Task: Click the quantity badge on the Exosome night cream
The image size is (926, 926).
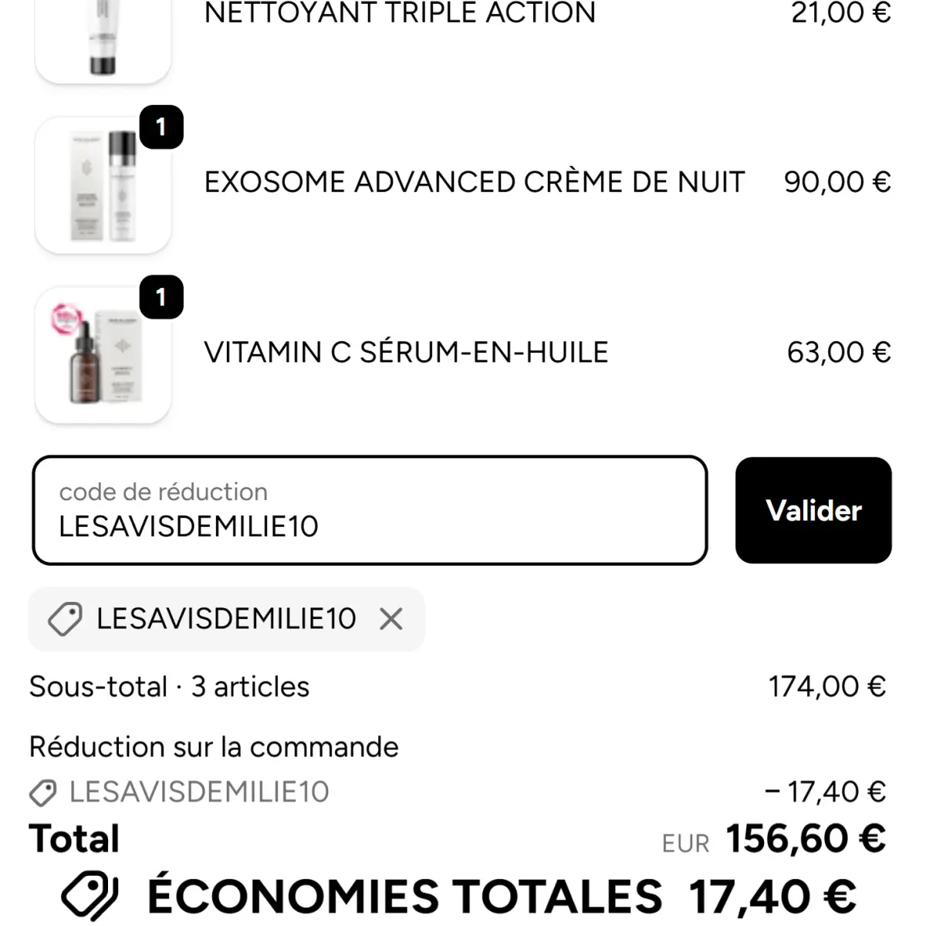Action: pos(160,128)
